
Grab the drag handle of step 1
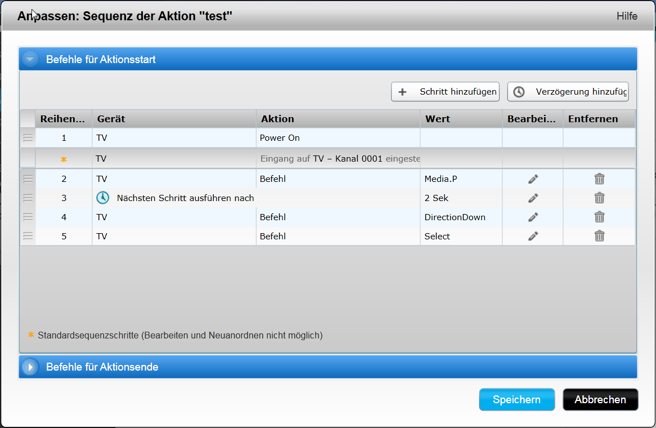point(28,138)
